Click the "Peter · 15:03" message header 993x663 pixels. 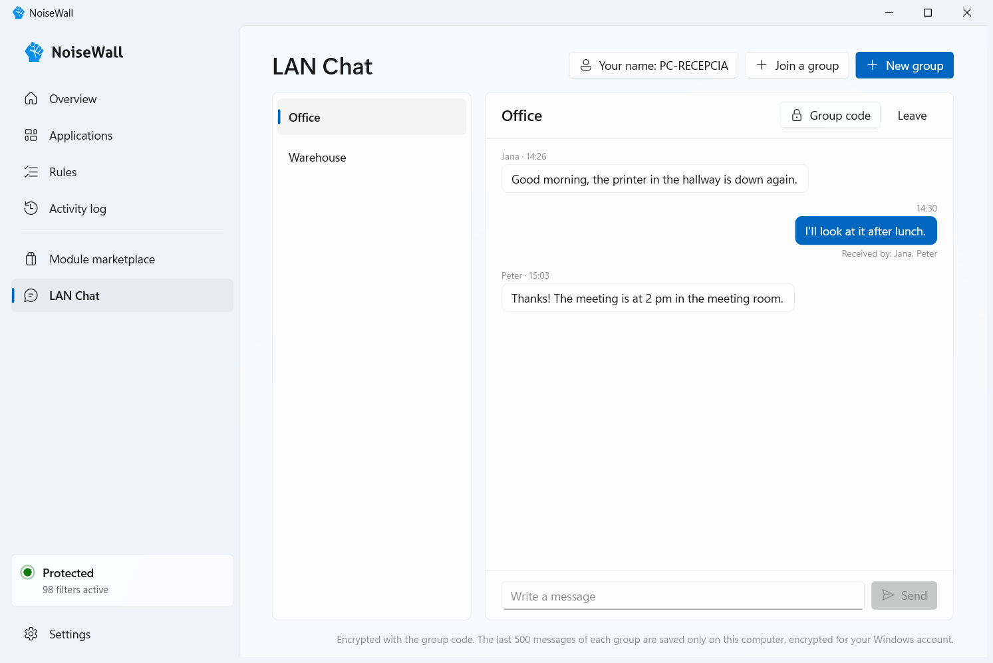525,275
